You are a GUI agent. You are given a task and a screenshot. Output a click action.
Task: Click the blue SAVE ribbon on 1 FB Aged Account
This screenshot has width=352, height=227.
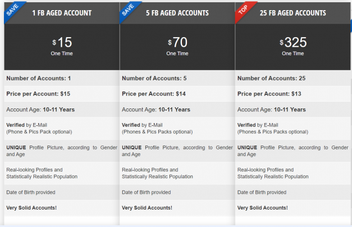pos(12,10)
